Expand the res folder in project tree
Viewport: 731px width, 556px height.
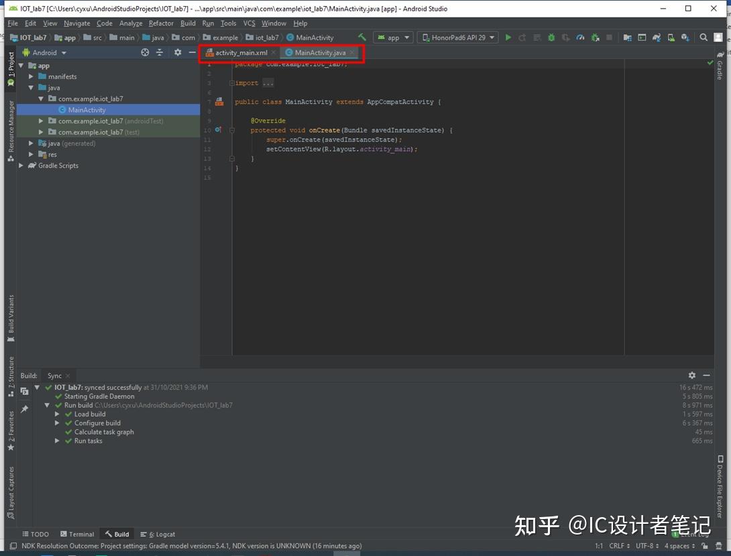point(30,154)
